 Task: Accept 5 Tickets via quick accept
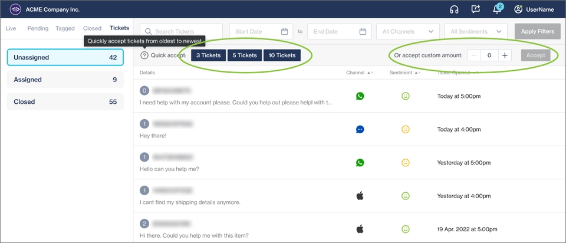click(245, 55)
